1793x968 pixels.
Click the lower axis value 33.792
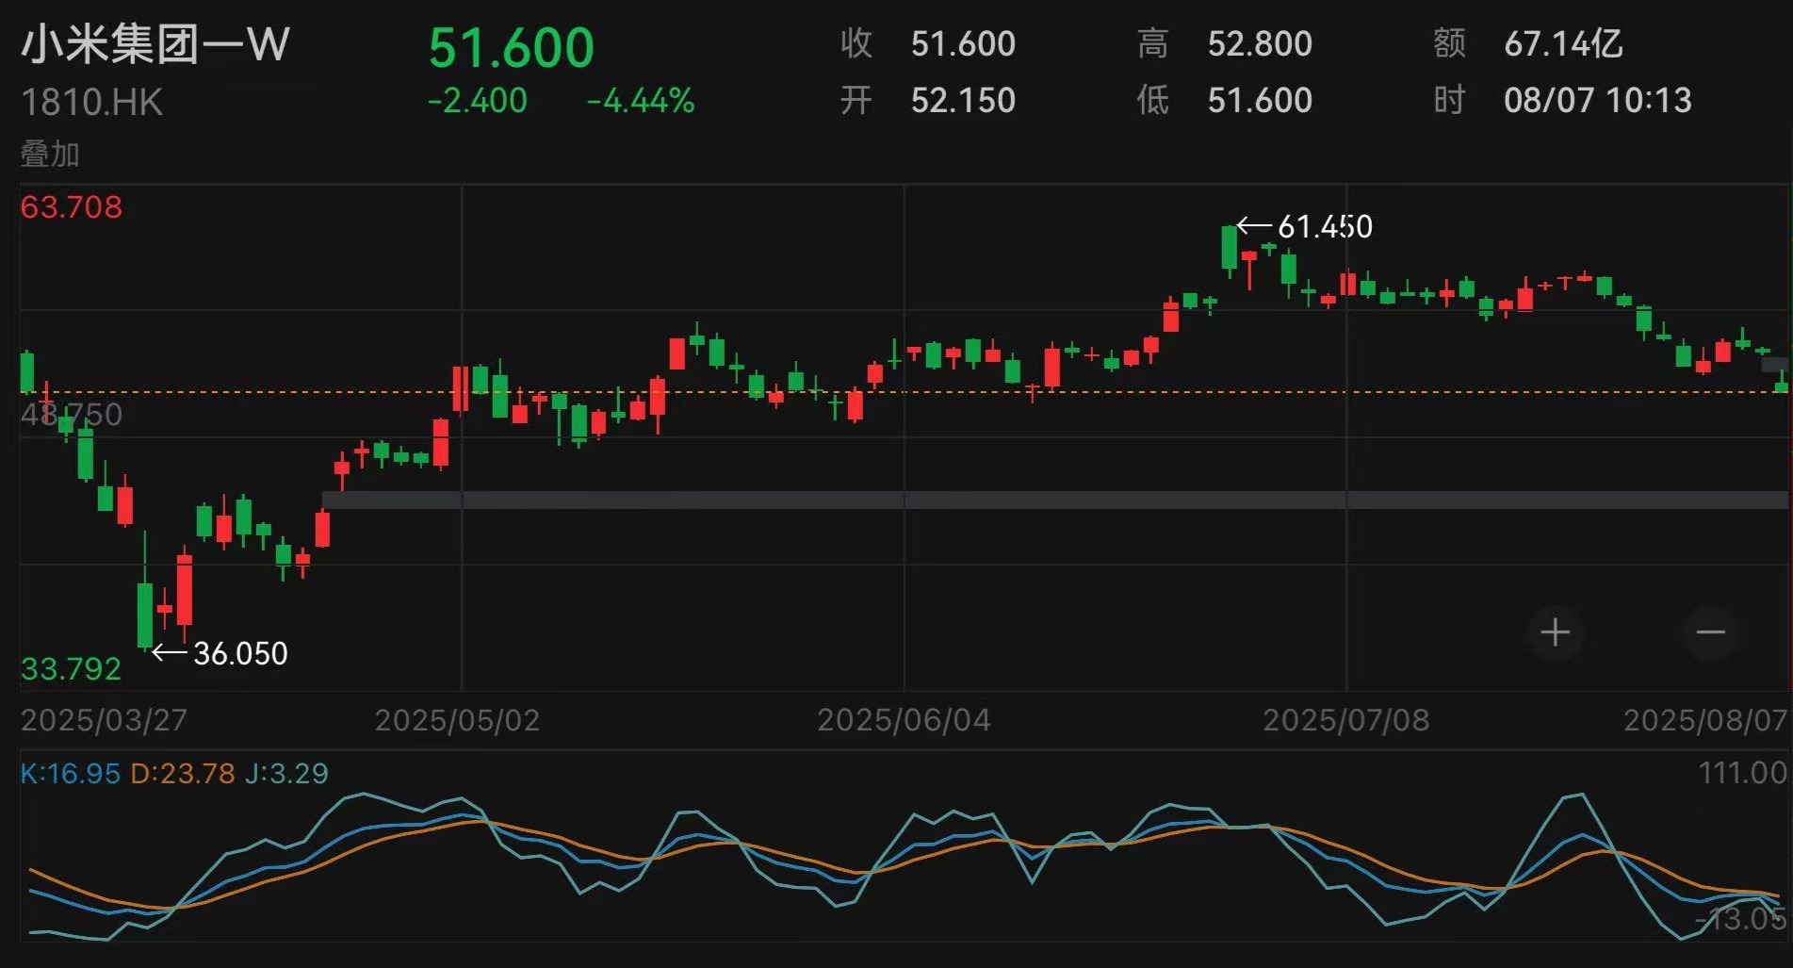(72, 669)
